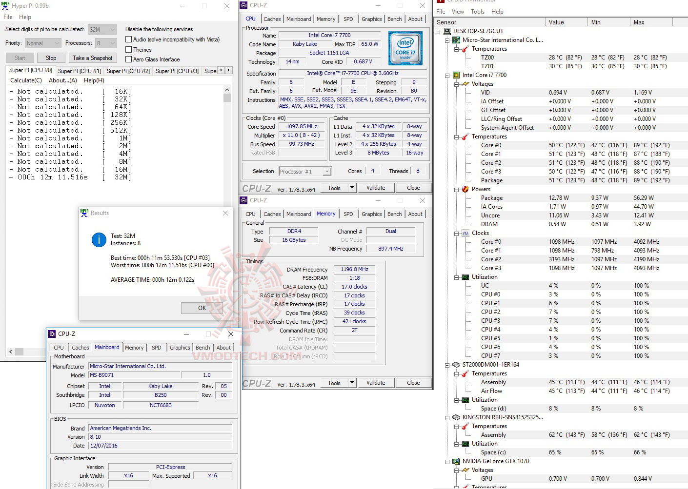Image resolution: width=688 pixels, height=489 pixels.
Task: Click the Utilization icon under KINGSTON drive
Action: coord(465,444)
